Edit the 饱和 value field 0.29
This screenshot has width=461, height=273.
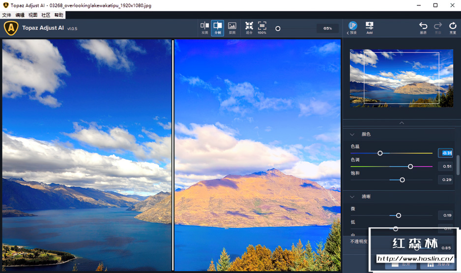coord(445,180)
